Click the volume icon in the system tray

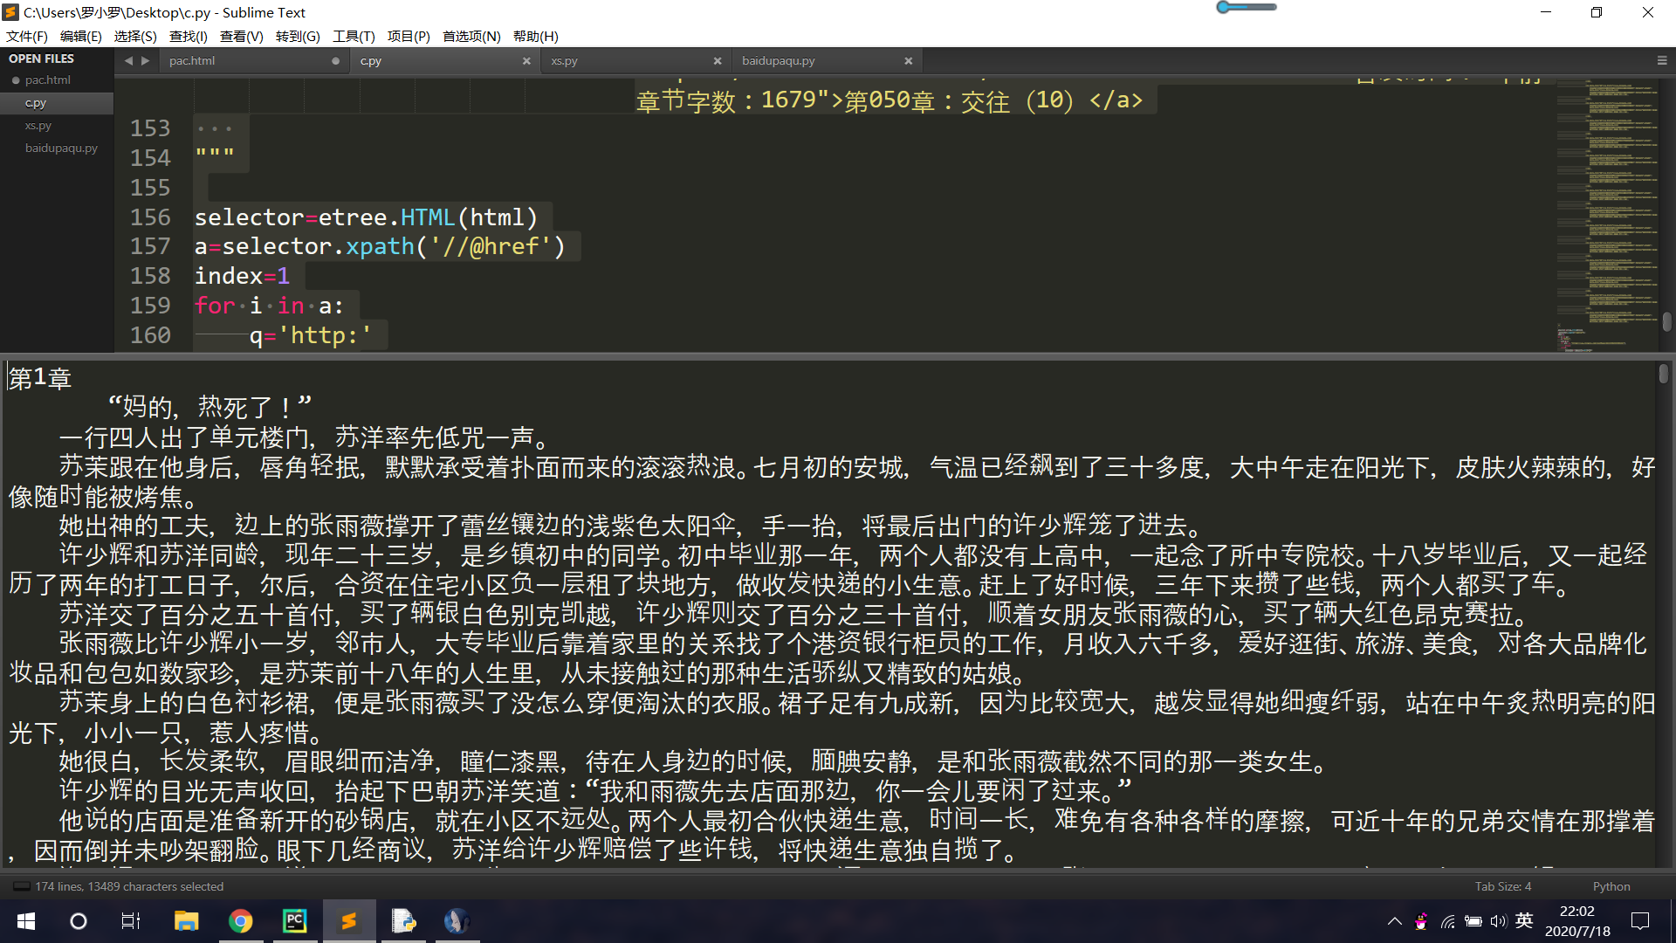[1499, 921]
